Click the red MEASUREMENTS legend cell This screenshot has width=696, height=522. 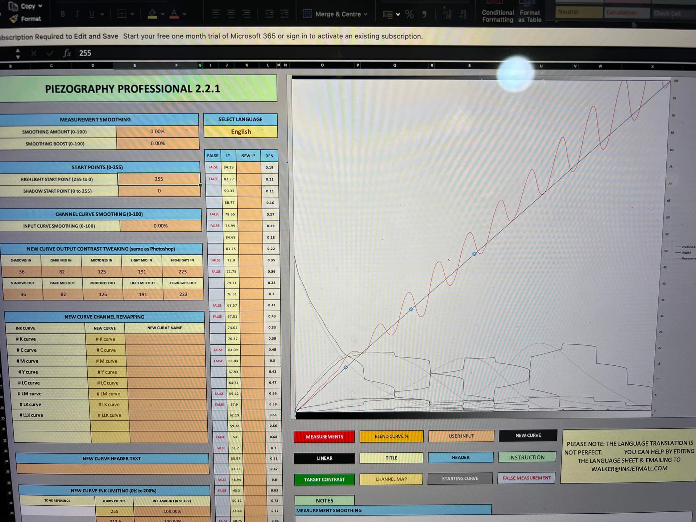pos(324,437)
